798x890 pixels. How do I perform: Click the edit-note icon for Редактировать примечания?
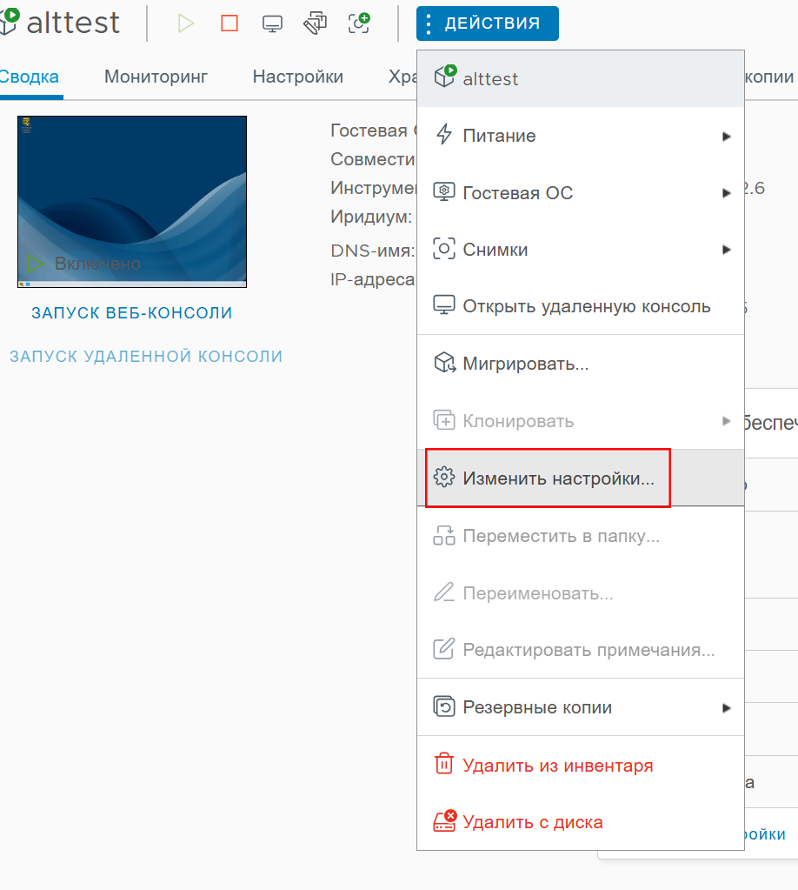pyautogui.click(x=444, y=648)
